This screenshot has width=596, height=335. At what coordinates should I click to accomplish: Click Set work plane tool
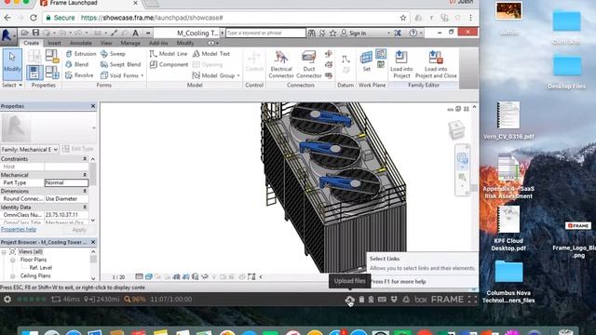(x=366, y=61)
